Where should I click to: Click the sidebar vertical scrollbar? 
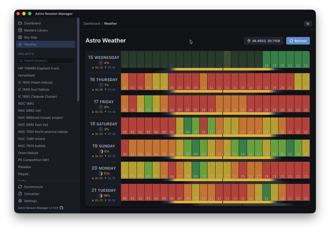(78, 59)
